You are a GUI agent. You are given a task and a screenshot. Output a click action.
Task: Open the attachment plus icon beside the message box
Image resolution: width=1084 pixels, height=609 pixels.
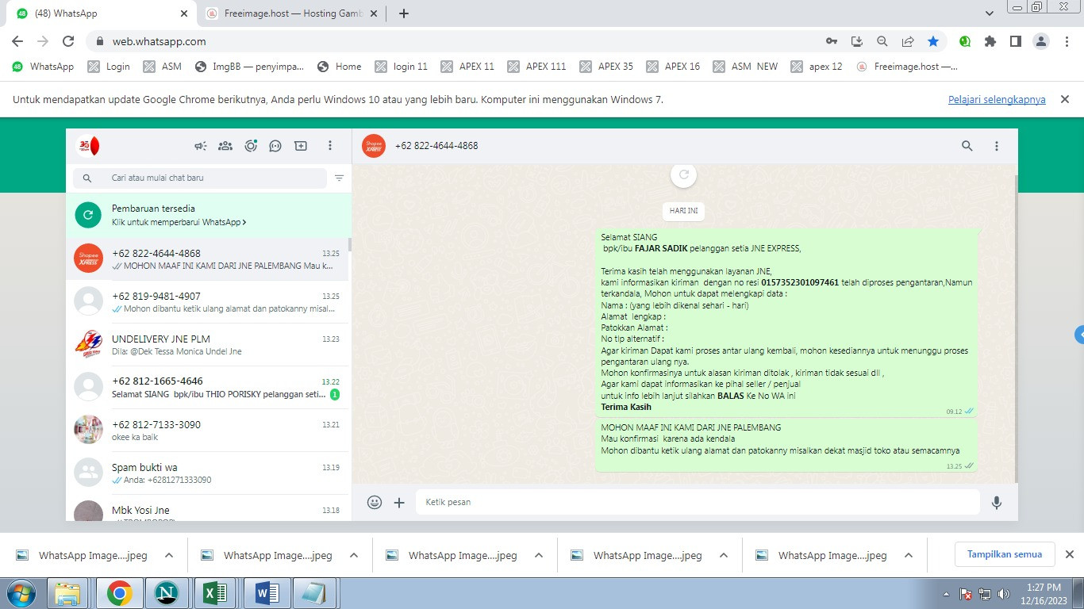tap(399, 502)
